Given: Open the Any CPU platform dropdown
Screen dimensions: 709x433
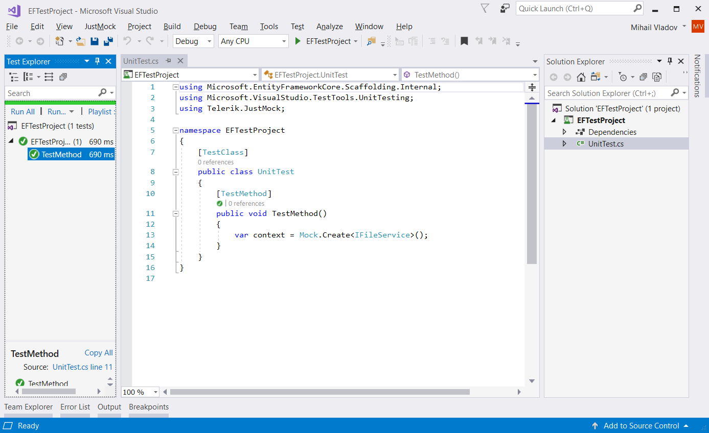Looking at the screenshot, I should 254,41.
